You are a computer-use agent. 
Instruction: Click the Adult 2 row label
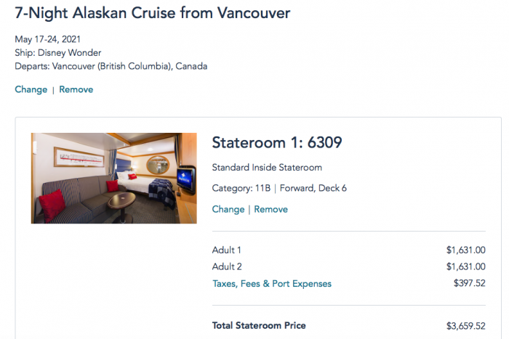point(226,266)
